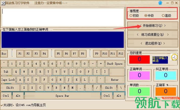Viewport: 180px width, 110px height.
Task: Click the right Shift key
Action: click(109, 88)
